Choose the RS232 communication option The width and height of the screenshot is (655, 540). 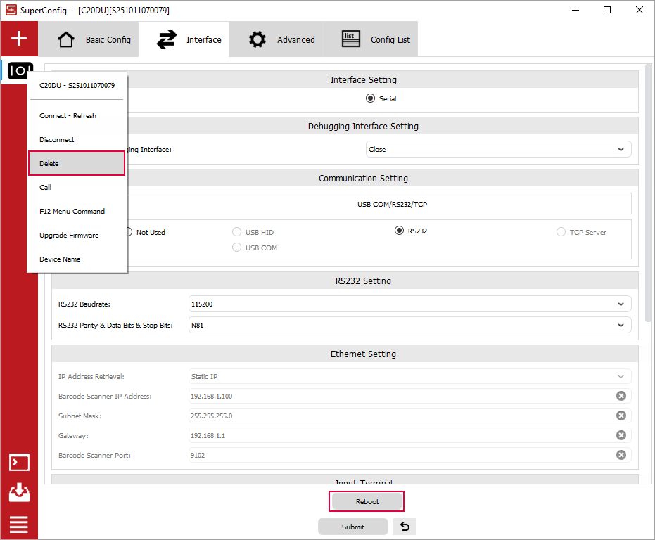[400, 231]
